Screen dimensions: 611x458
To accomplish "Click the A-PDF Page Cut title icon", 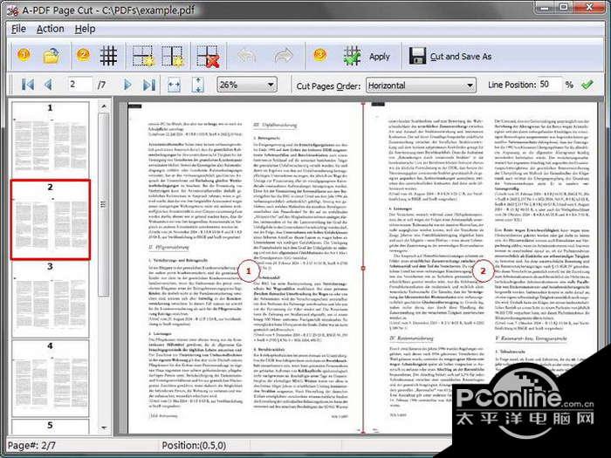I will pyautogui.click(x=13, y=10).
